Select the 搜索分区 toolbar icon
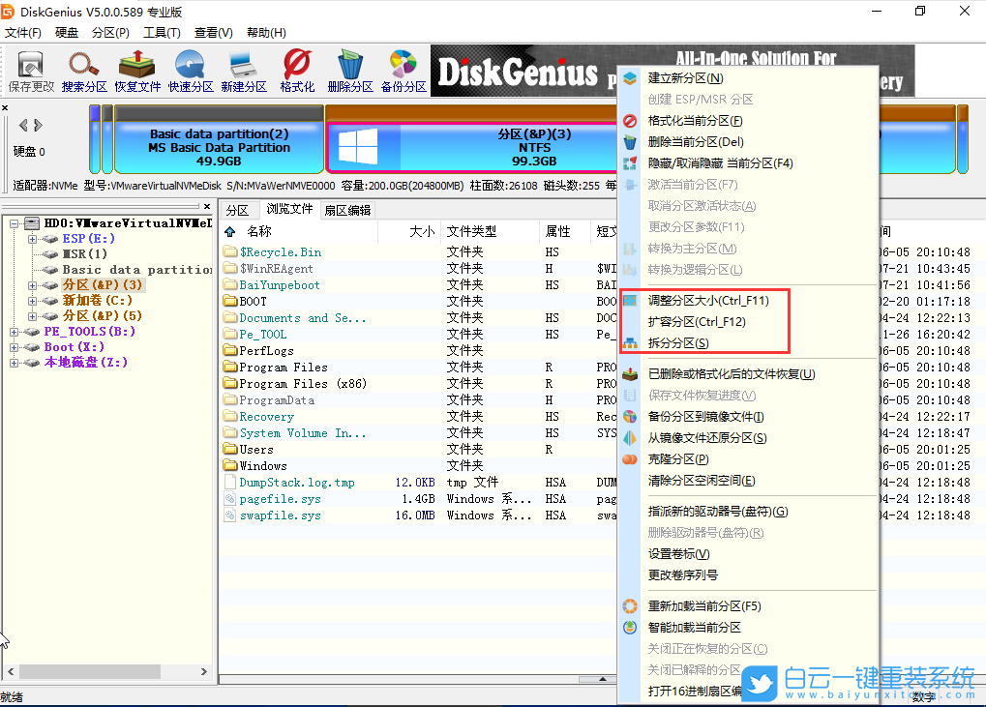The image size is (986, 707). coord(82,68)
